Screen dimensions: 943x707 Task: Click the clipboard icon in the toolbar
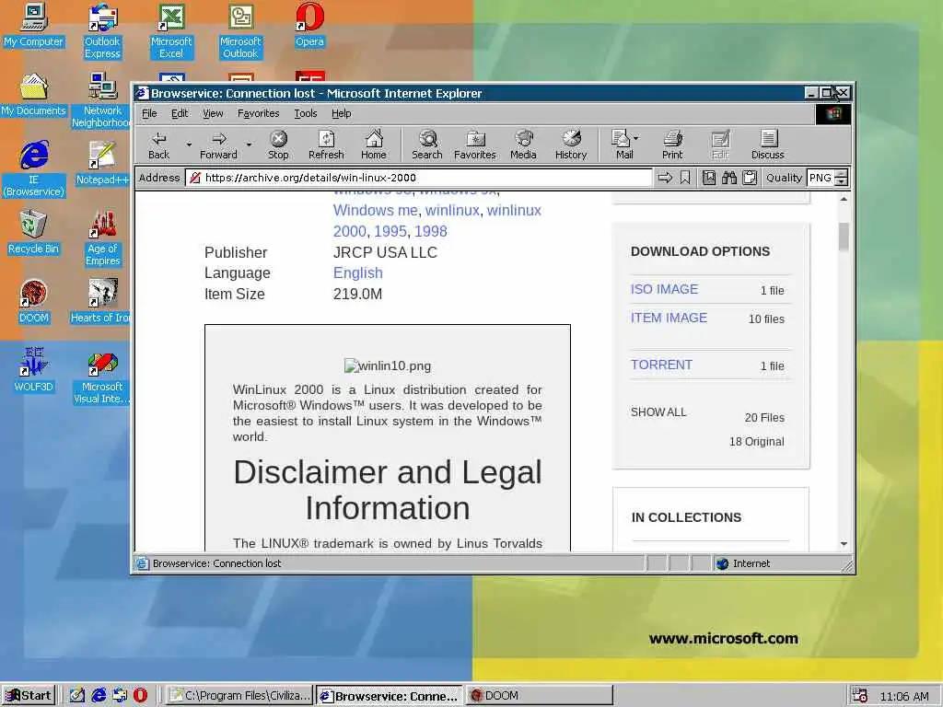[750, 178]
